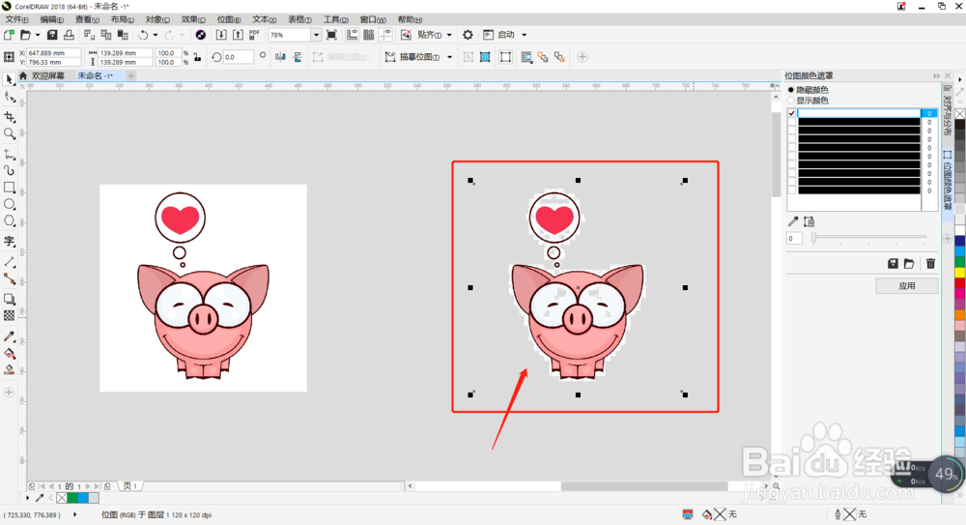Select the Zoom magnifier tool
Viewport: 966px width, 525px height.
point(10,133)
